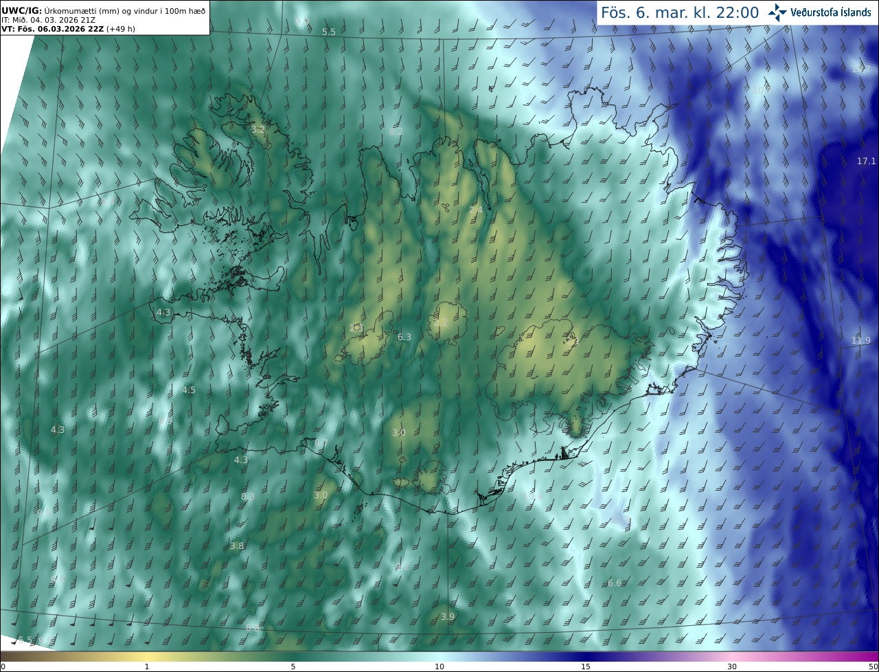The height and width of the screenshot is (672, 879).
Task: Click the "50" tick on the colour scale
Action: (x=874, y=667)
